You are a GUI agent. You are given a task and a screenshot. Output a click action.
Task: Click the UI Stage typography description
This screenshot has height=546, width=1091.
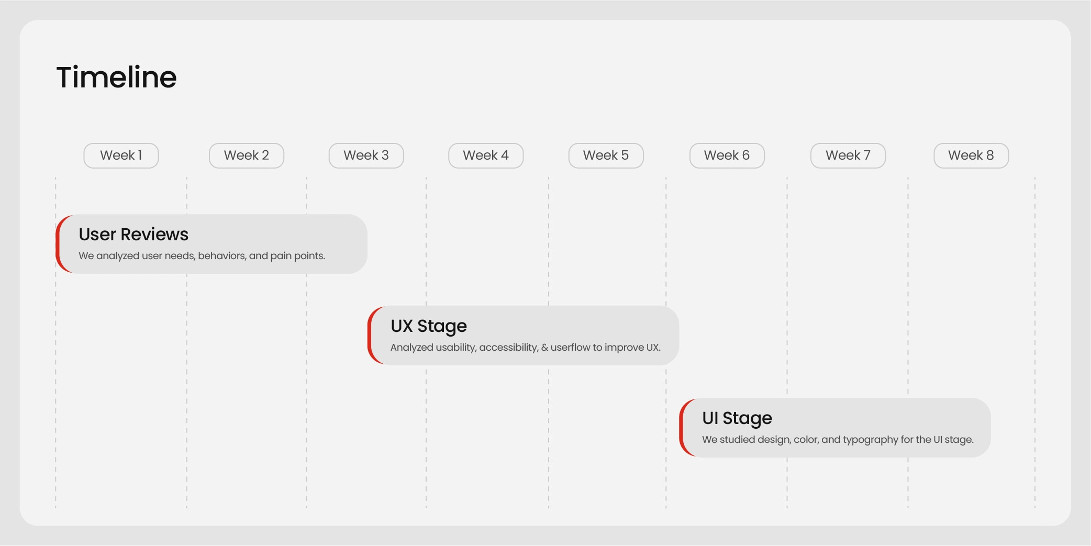click(x=838, y=440)
